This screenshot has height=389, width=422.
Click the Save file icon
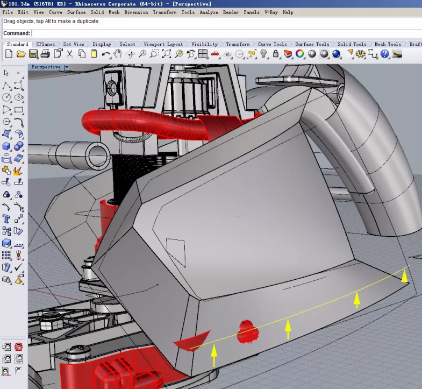click(33, 54)
